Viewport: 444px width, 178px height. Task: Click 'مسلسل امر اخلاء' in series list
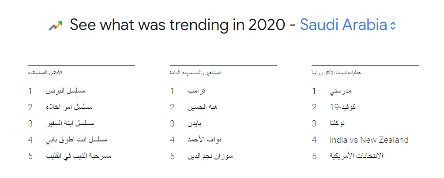(x=69, y=107)
